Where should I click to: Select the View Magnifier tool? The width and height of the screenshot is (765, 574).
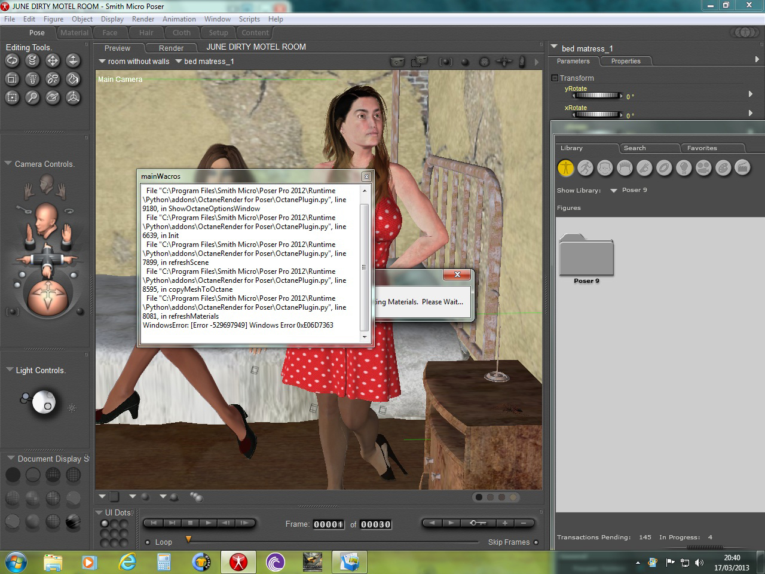point(32,97)
